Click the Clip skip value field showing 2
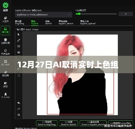This screenshot has height=129, width=135. pyautogui.click(x=126, y=14)
